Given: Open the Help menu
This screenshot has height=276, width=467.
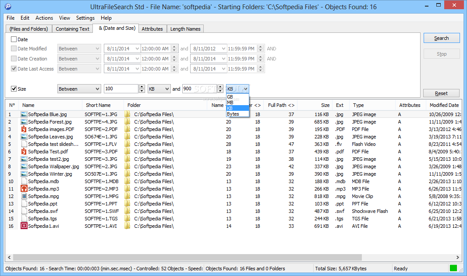Looking at the screenshot, I should (106, 18).
